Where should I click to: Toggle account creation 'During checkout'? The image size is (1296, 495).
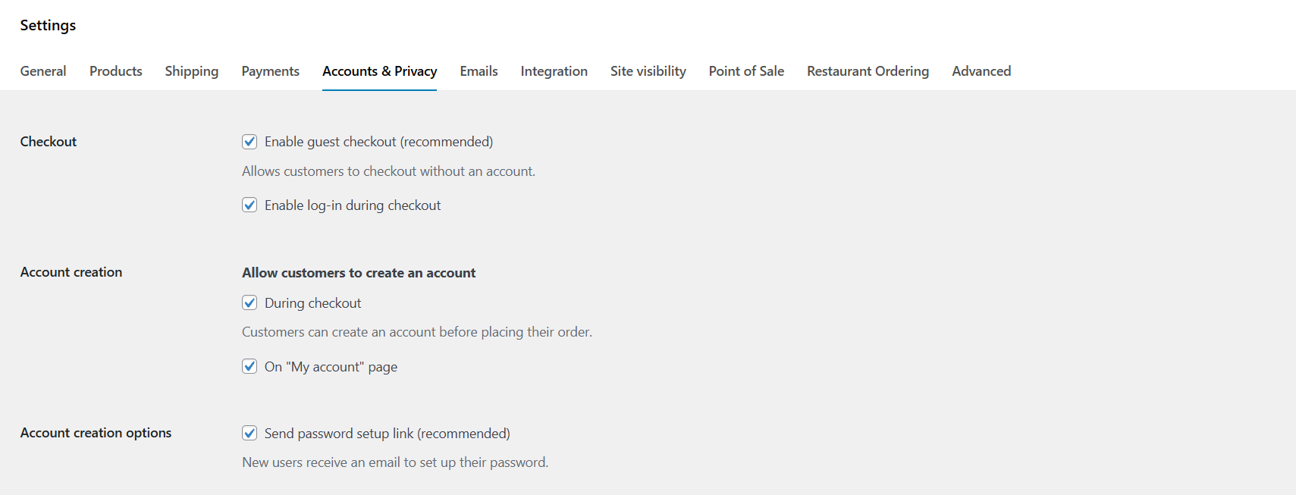click(249, 302)
